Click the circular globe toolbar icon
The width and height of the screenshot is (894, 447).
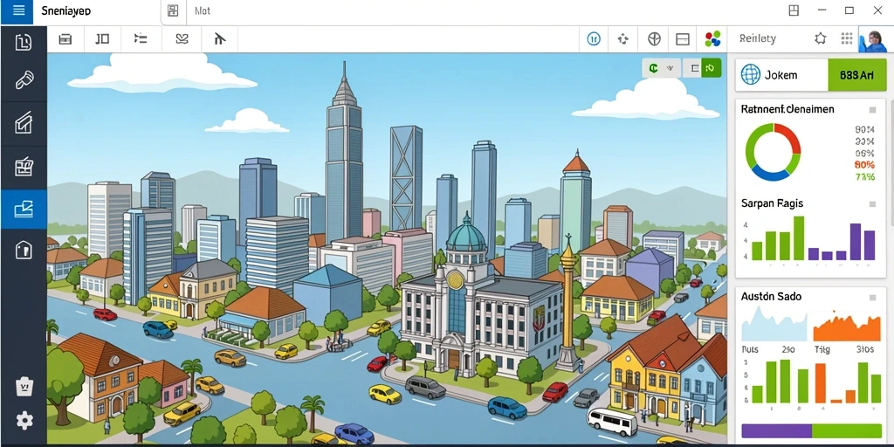coord(654,38)
